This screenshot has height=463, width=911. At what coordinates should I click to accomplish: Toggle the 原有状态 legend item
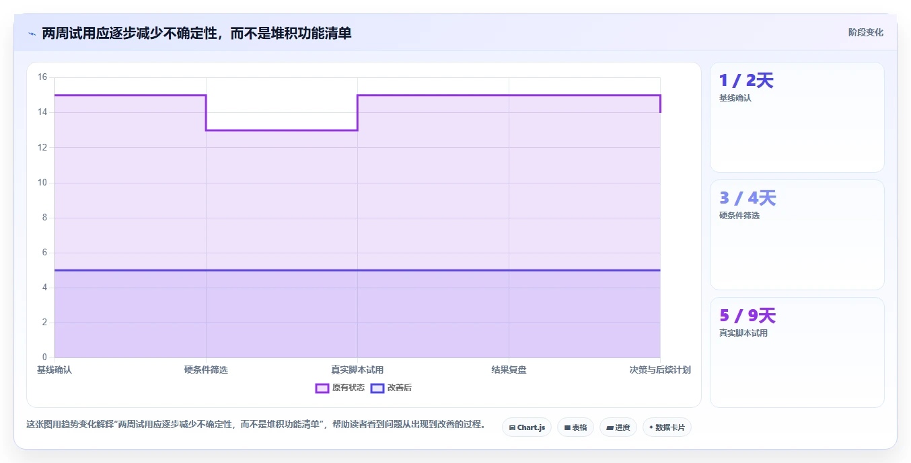(x=340, y=388)
